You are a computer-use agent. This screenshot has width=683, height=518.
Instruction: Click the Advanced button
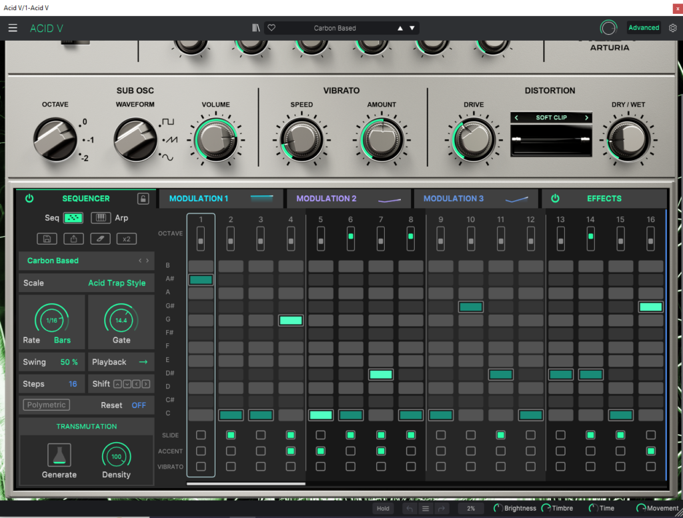click(x=644, y=28)
